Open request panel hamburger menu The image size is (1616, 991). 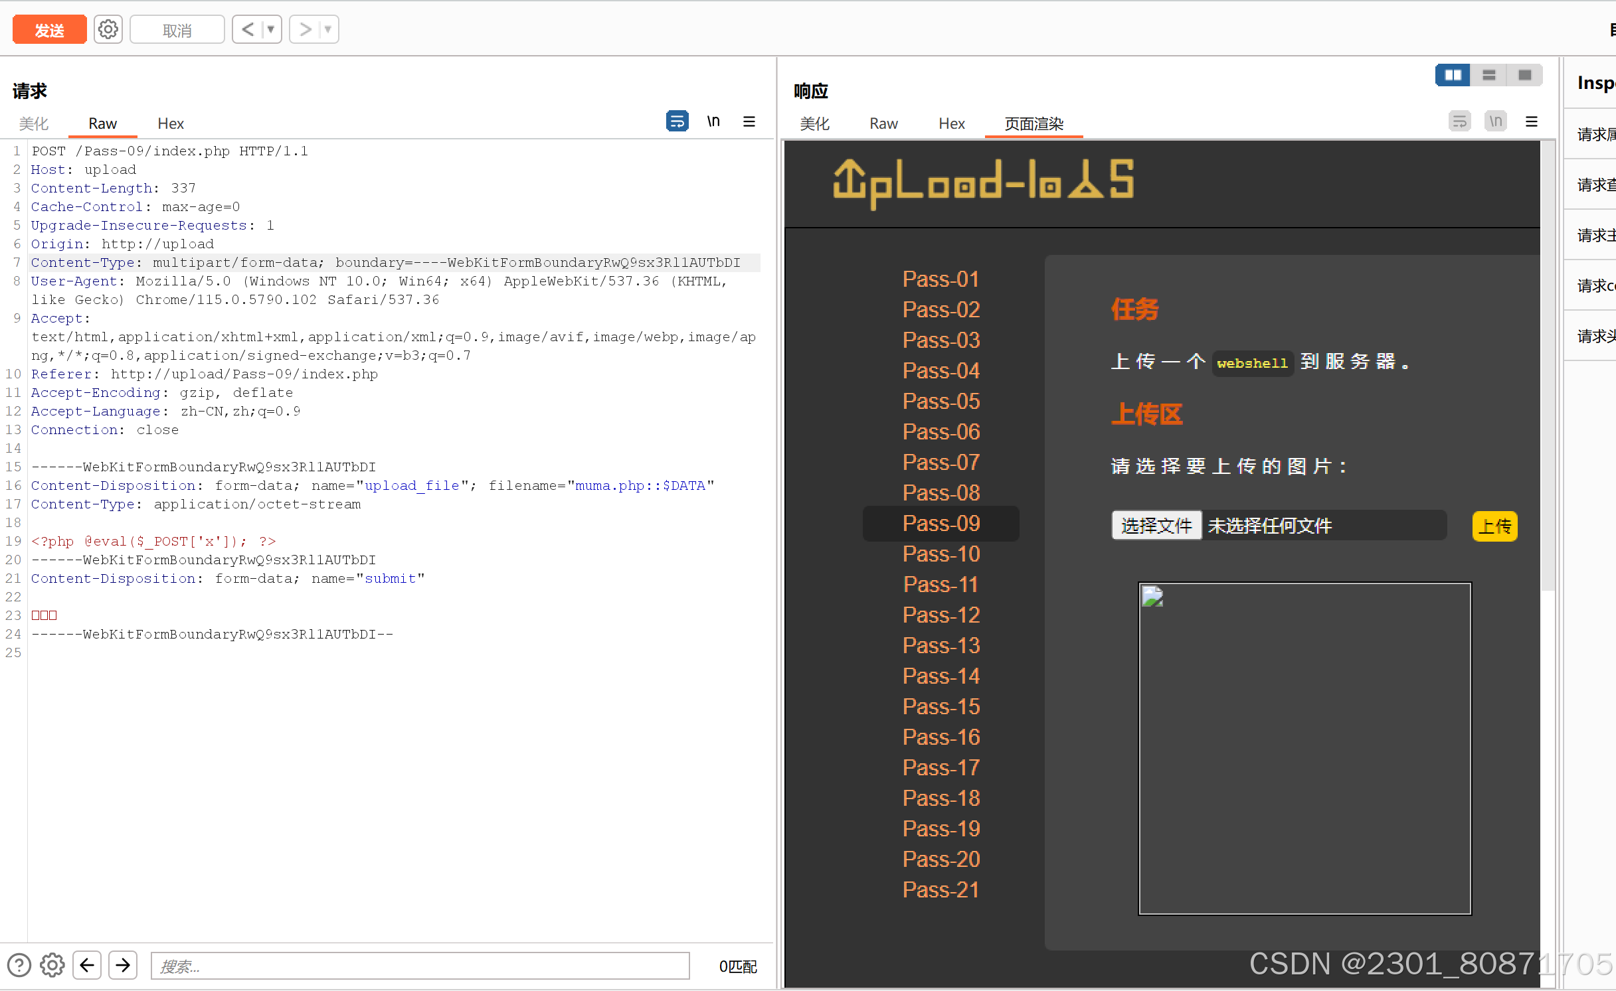point(749,121)
